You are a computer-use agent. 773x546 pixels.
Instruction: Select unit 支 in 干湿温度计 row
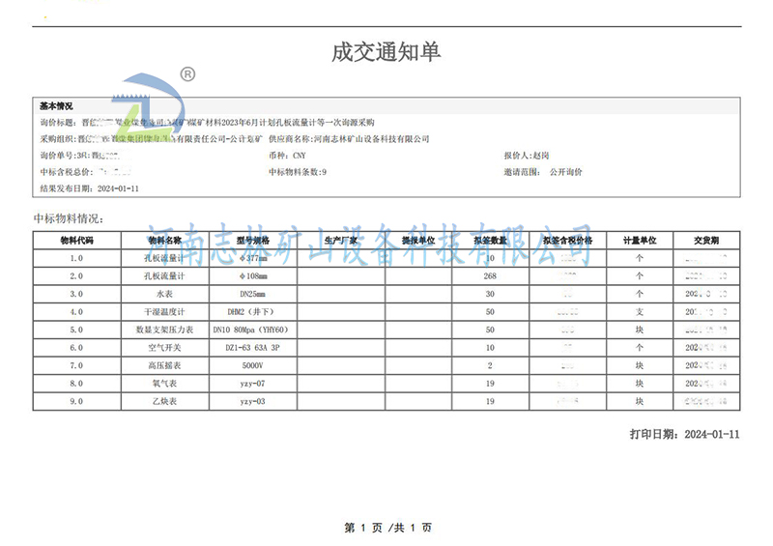coord(640,312)
